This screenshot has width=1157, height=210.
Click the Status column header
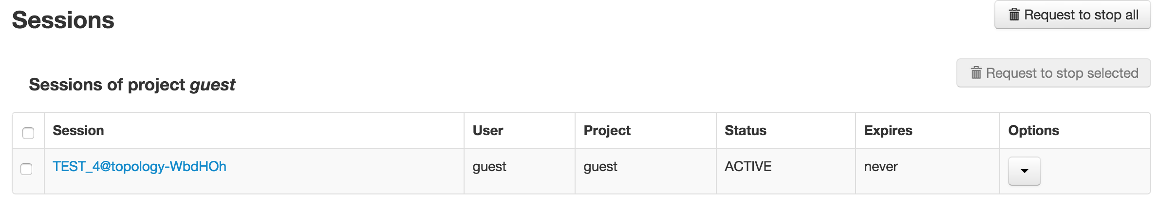pyautogui.click(x=746, y=130)
